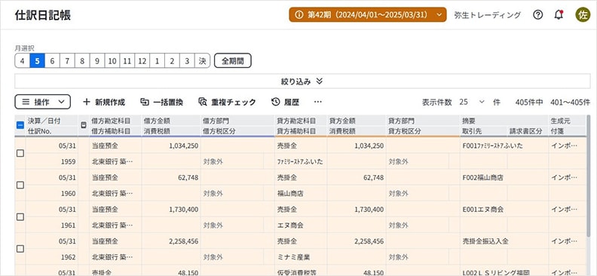The width and height of the screenshot is (597, 276).
Task: Open the more options ellipsis
Action: point(318,102)
